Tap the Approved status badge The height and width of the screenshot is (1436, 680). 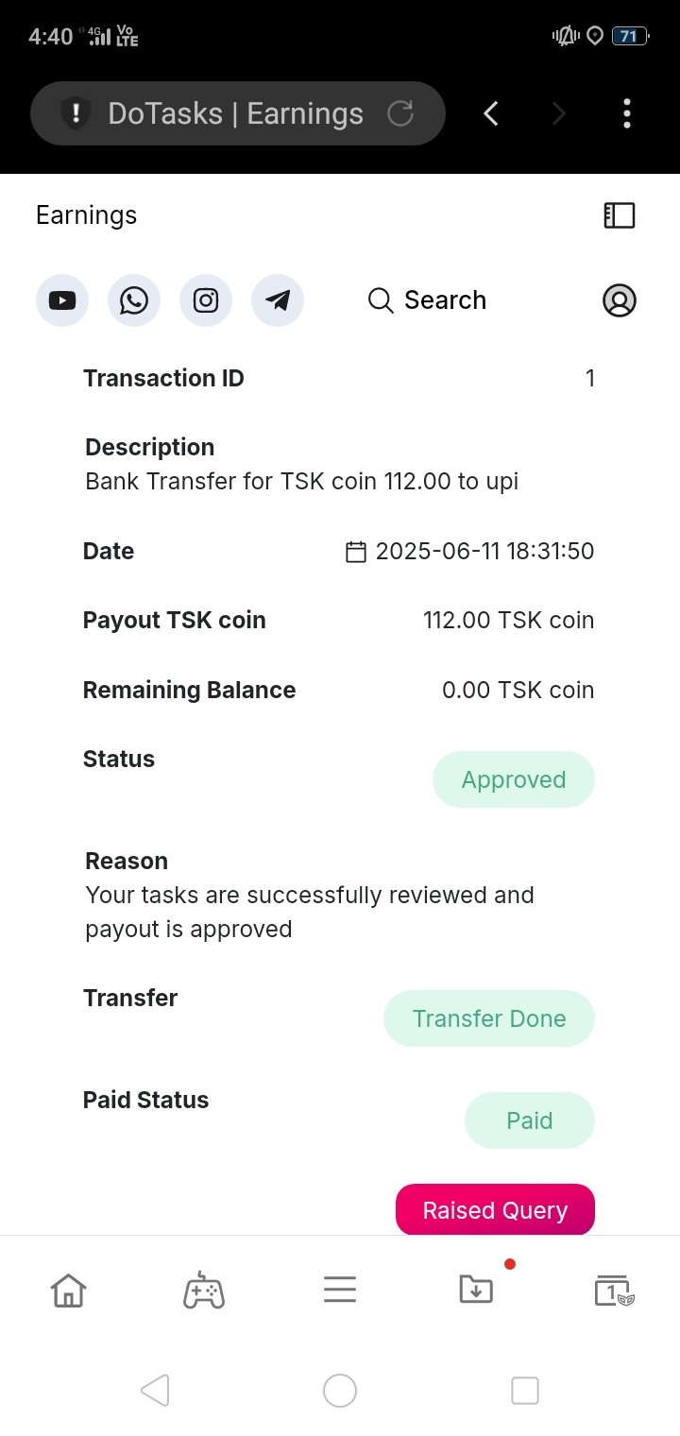514,779
